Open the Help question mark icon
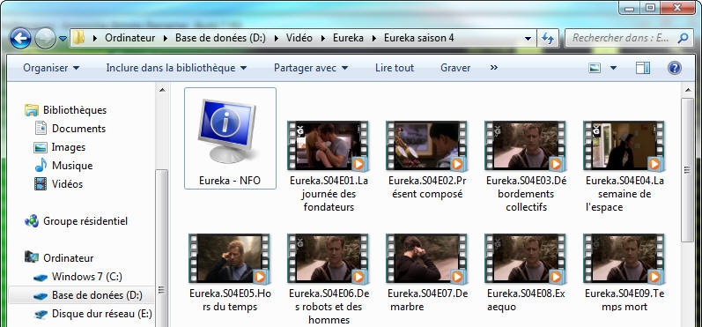This screenshot has width=702, height=327. click(674, 68)
